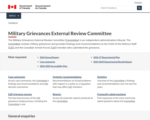Viewport: 150px width, 120px height.
Task: Focus the Search Canada.ca field
Action: click(x=118, y=8)
